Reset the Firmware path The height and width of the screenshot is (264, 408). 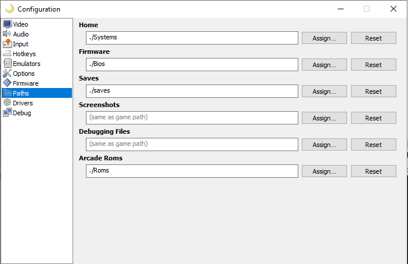click(x=373, y=65)
